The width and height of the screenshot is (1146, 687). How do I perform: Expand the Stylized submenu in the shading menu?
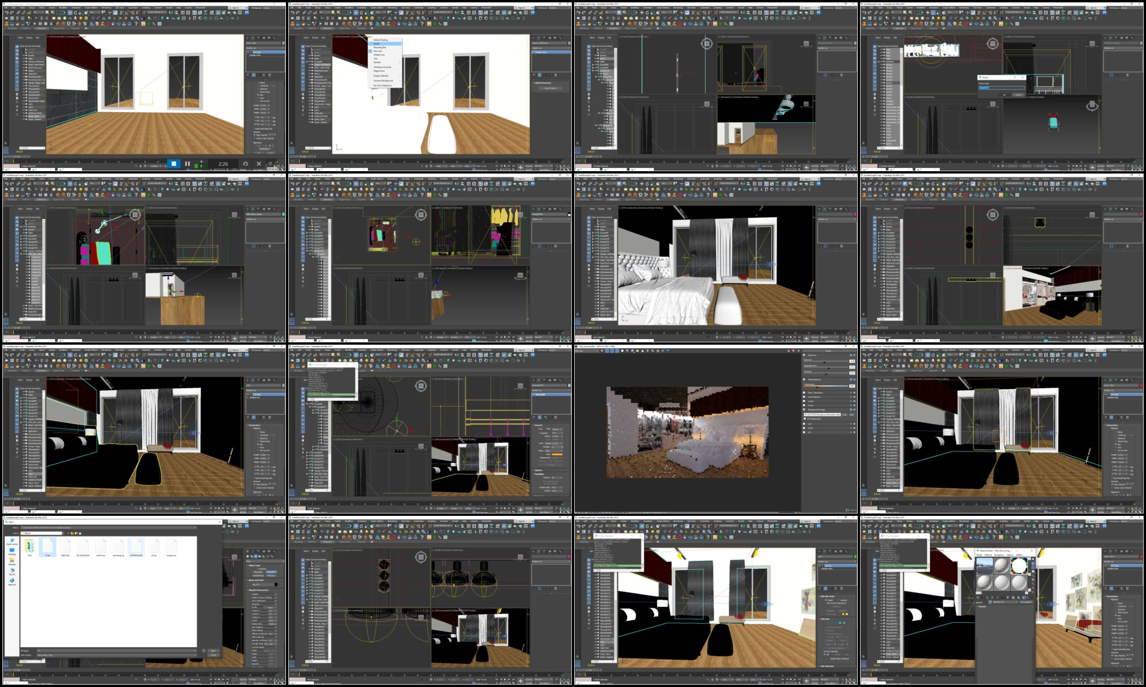384,62
